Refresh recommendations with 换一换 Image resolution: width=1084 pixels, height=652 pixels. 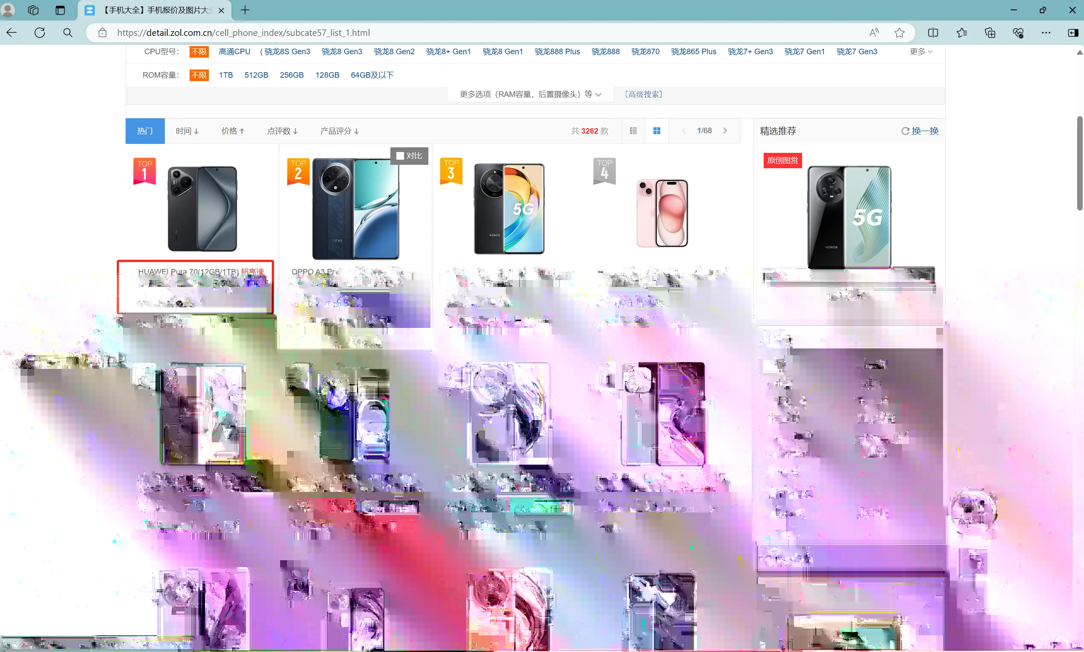click(x=920, y=131)
